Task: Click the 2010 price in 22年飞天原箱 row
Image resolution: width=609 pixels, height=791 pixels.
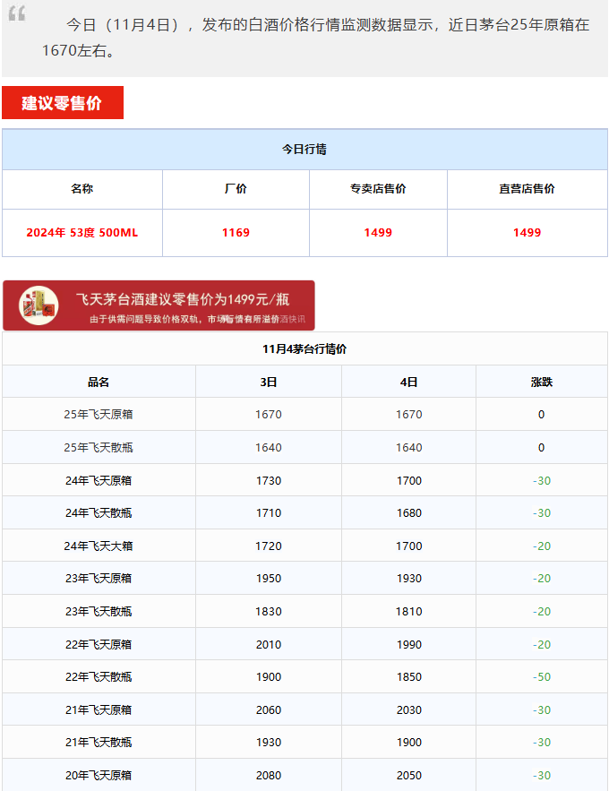Action: [268, 645]
